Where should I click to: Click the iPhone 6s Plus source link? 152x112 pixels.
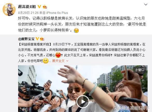(57, 13)
